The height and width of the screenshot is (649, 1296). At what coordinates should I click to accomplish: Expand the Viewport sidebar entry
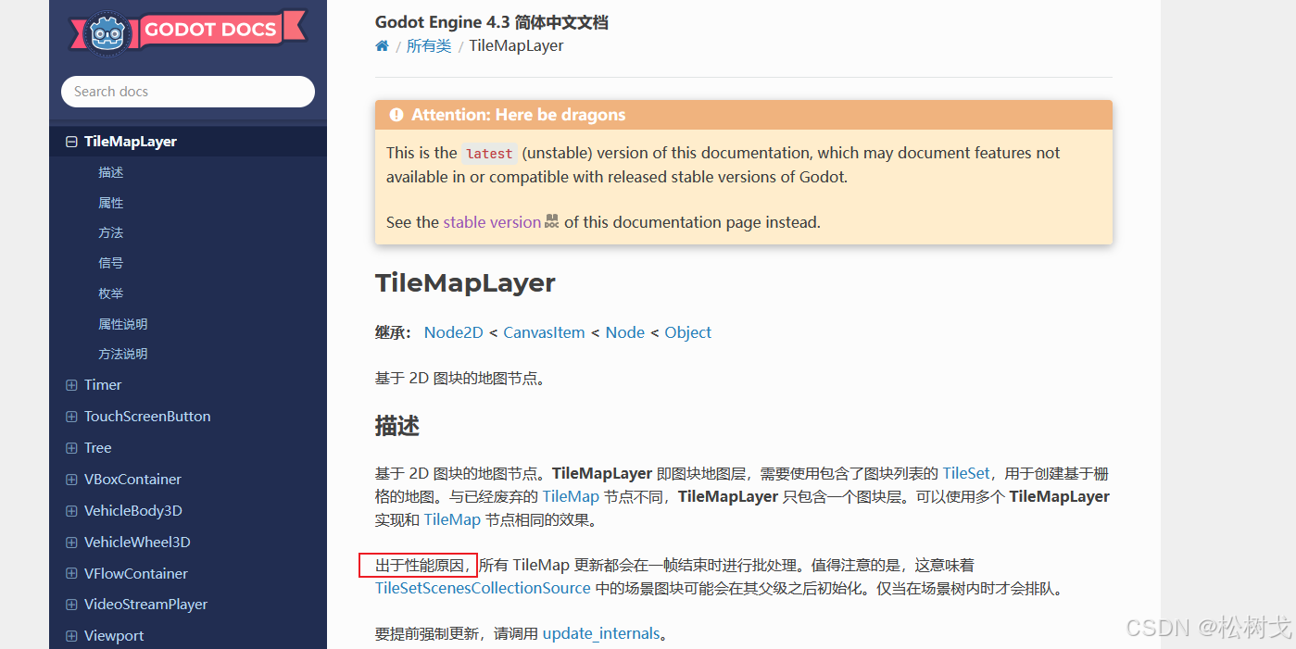coord(71,636)
